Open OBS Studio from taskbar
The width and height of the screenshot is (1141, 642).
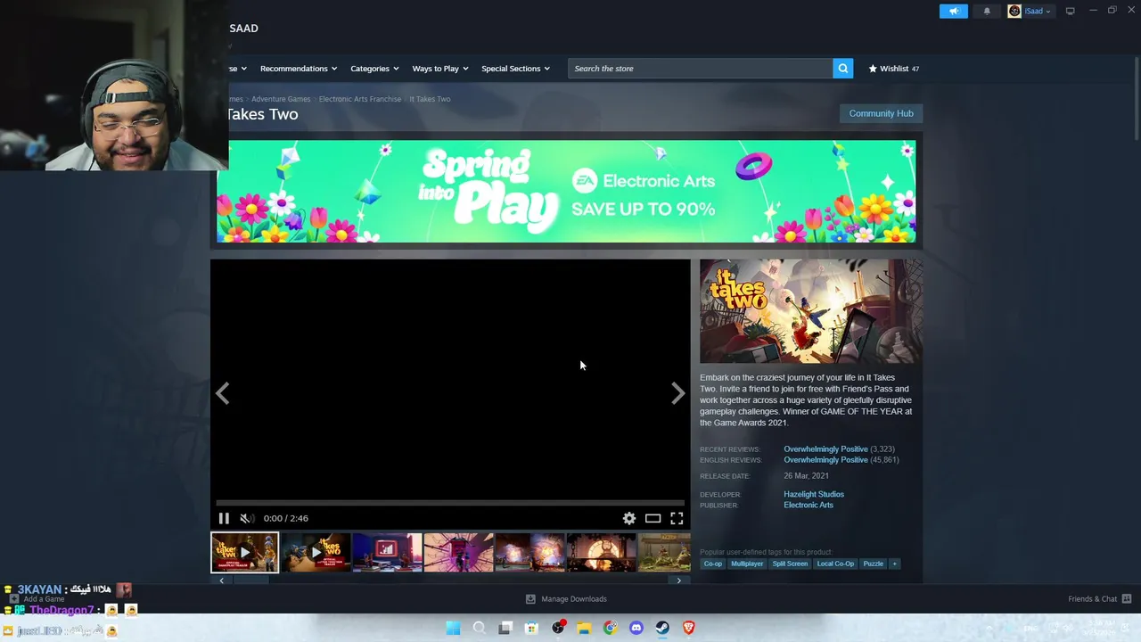(558, 628)
